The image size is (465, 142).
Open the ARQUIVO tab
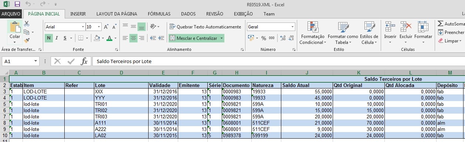pos(11,14)
